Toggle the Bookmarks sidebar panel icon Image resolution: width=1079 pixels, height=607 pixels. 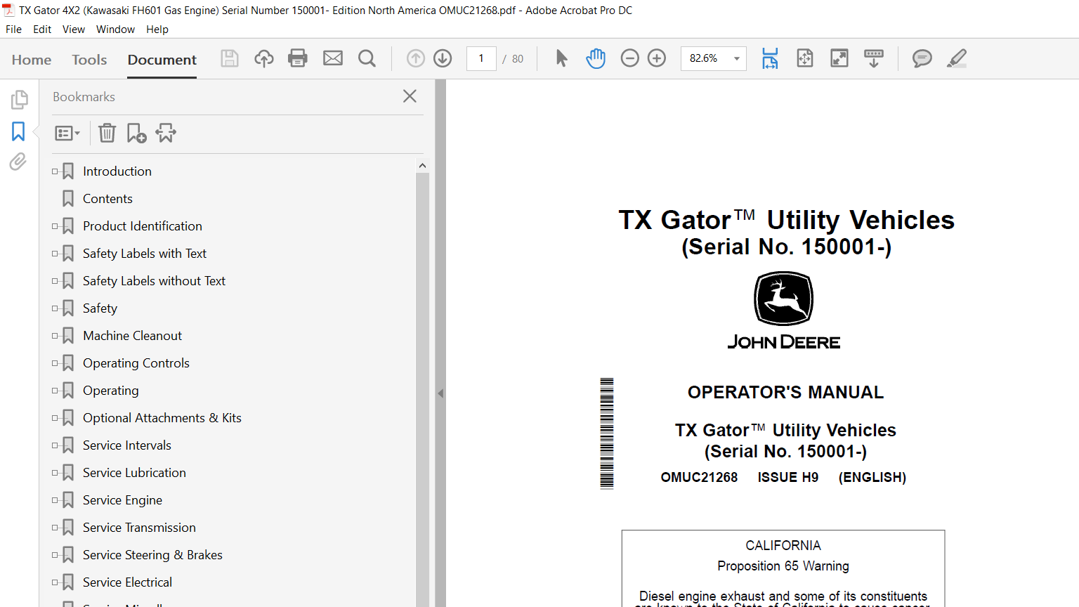point(18,131)
